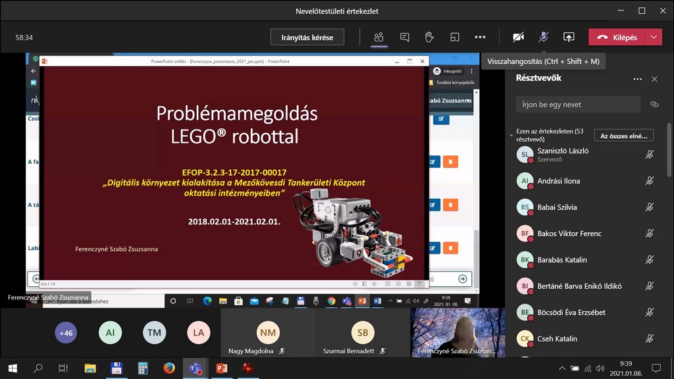Open Task View from the taskbar

pyautogui.click(x=63, y=368)
